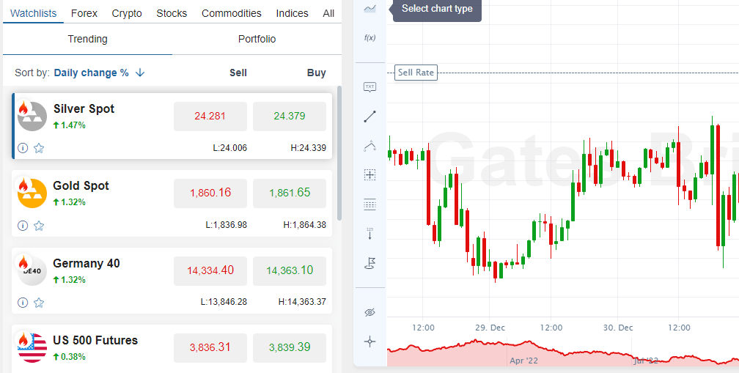Select the trend line drawing tool
The image size is (739, 373).
tap(369, 116)
